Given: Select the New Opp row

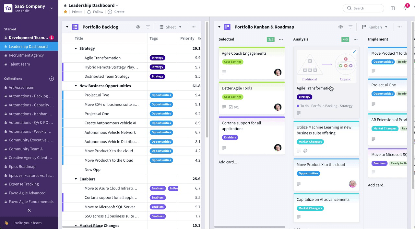Looking at the screenshot, I should (131, 169).
